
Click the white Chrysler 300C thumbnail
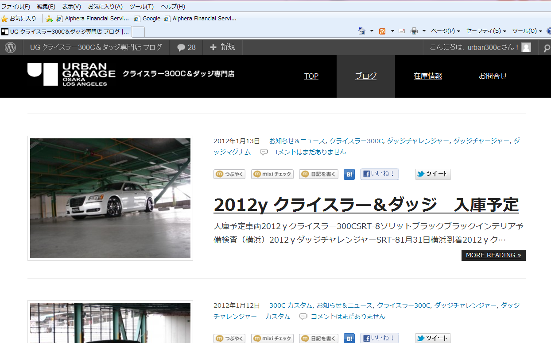[x=110, y=198]
